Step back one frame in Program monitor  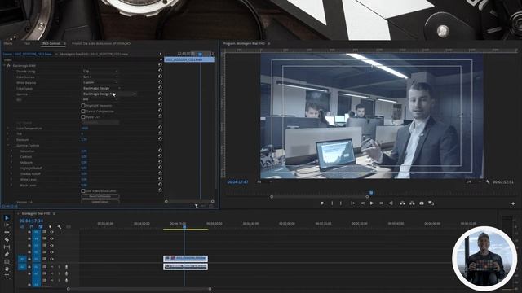pyautogui.click(x=362, y=203)
